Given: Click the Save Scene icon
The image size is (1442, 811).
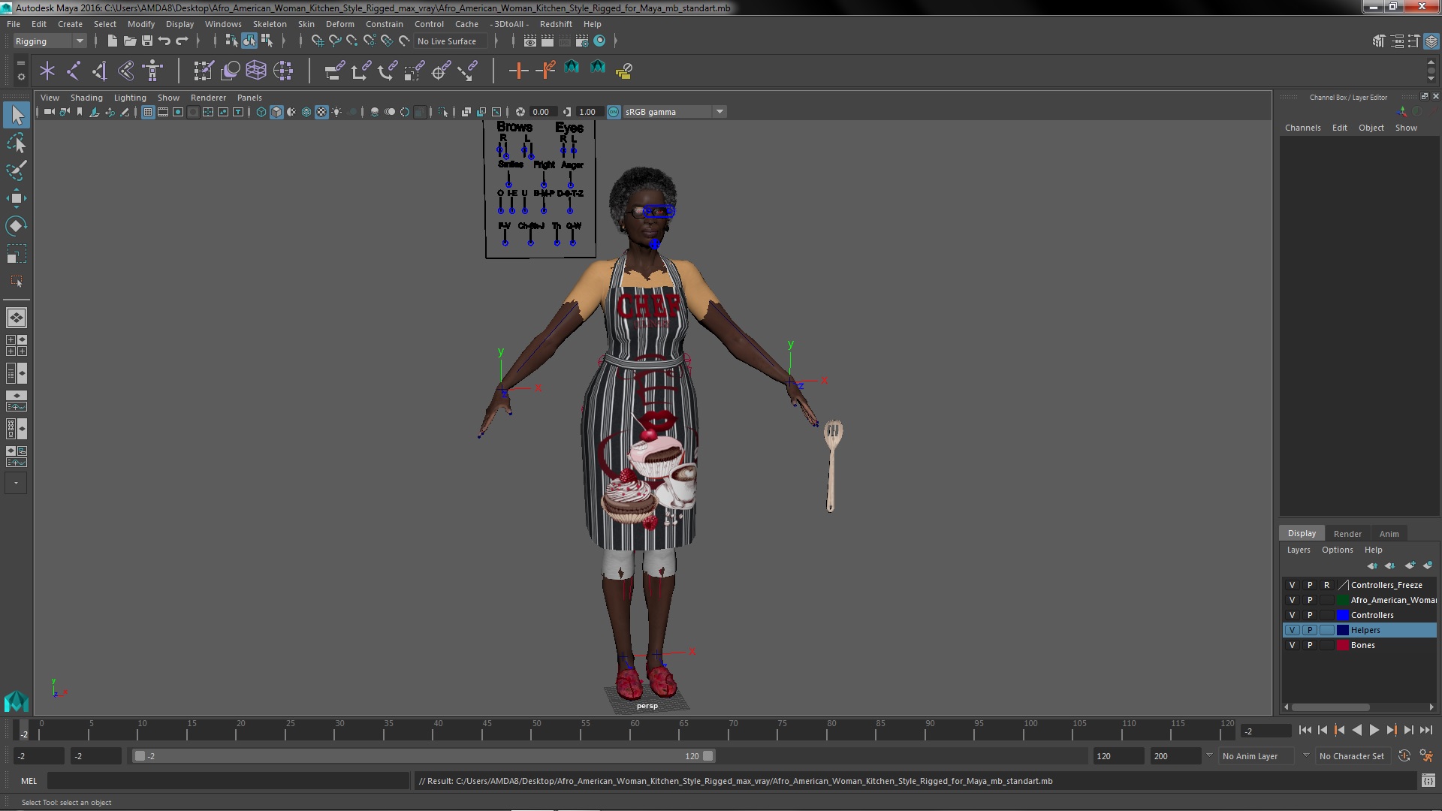Looking at the screenshot, I should (147, 41).
